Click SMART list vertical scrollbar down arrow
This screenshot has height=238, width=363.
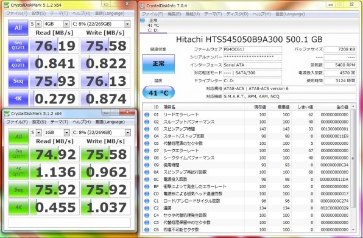353,229
